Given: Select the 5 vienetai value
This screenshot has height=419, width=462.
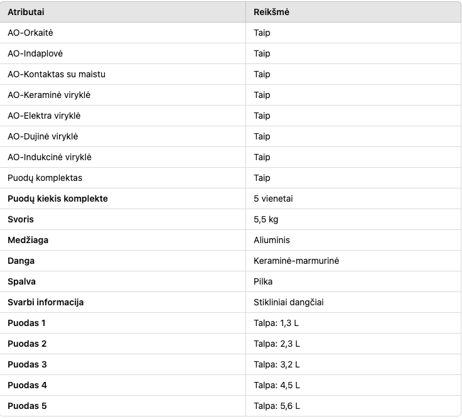Looking at the screenshot, I should point(273,199).
